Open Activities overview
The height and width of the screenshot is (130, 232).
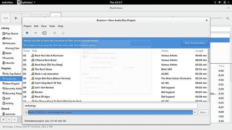point(7,2)
